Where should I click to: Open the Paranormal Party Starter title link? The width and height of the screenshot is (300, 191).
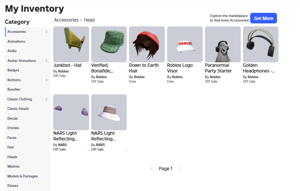coord(218,68)
